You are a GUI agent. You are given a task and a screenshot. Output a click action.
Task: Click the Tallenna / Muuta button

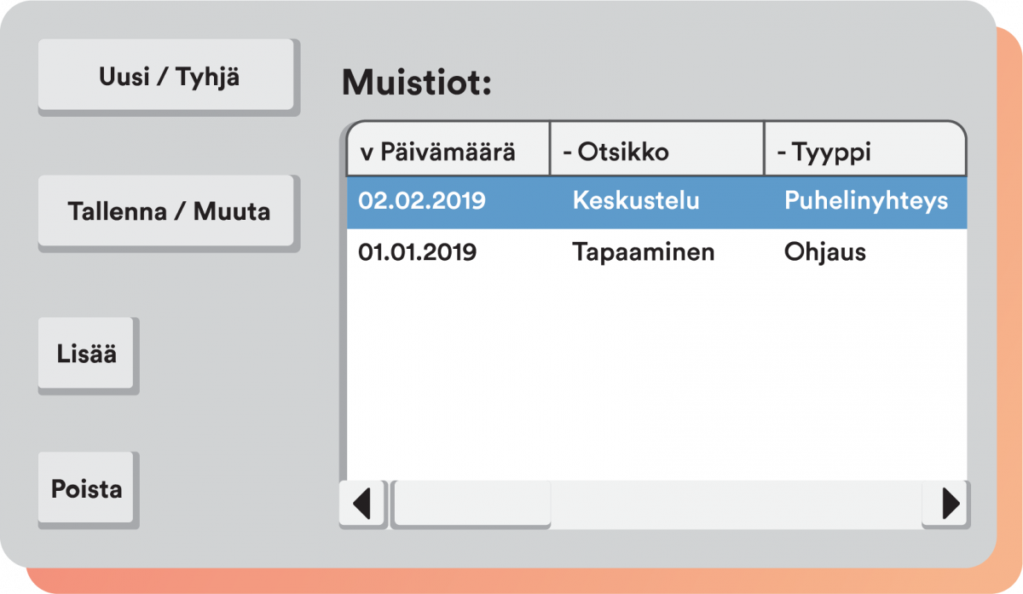pyautogui.click(x=166, y=210)
